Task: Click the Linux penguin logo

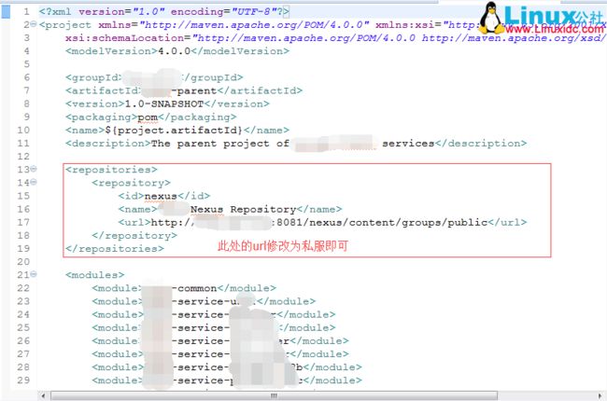Action: [x=491, y=18]
